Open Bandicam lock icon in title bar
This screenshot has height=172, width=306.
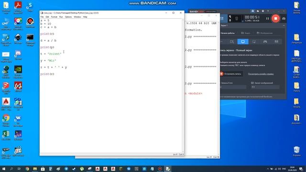pos(253,11)
